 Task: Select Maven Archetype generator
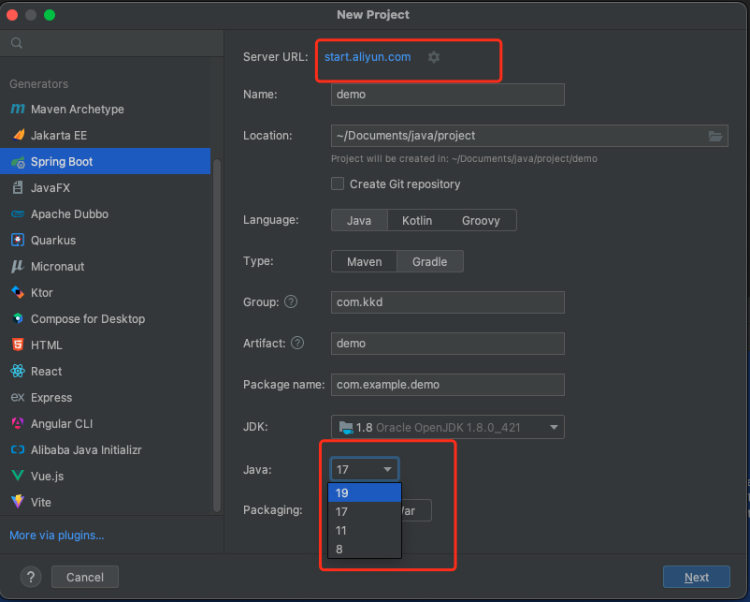(106, 110)
